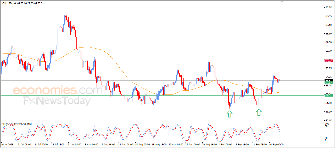Viewport: 335px width, 148px height.
Task: Click the 16 Sep 00:00 time label
Action: pyautogui.click(x=276, y=144)
